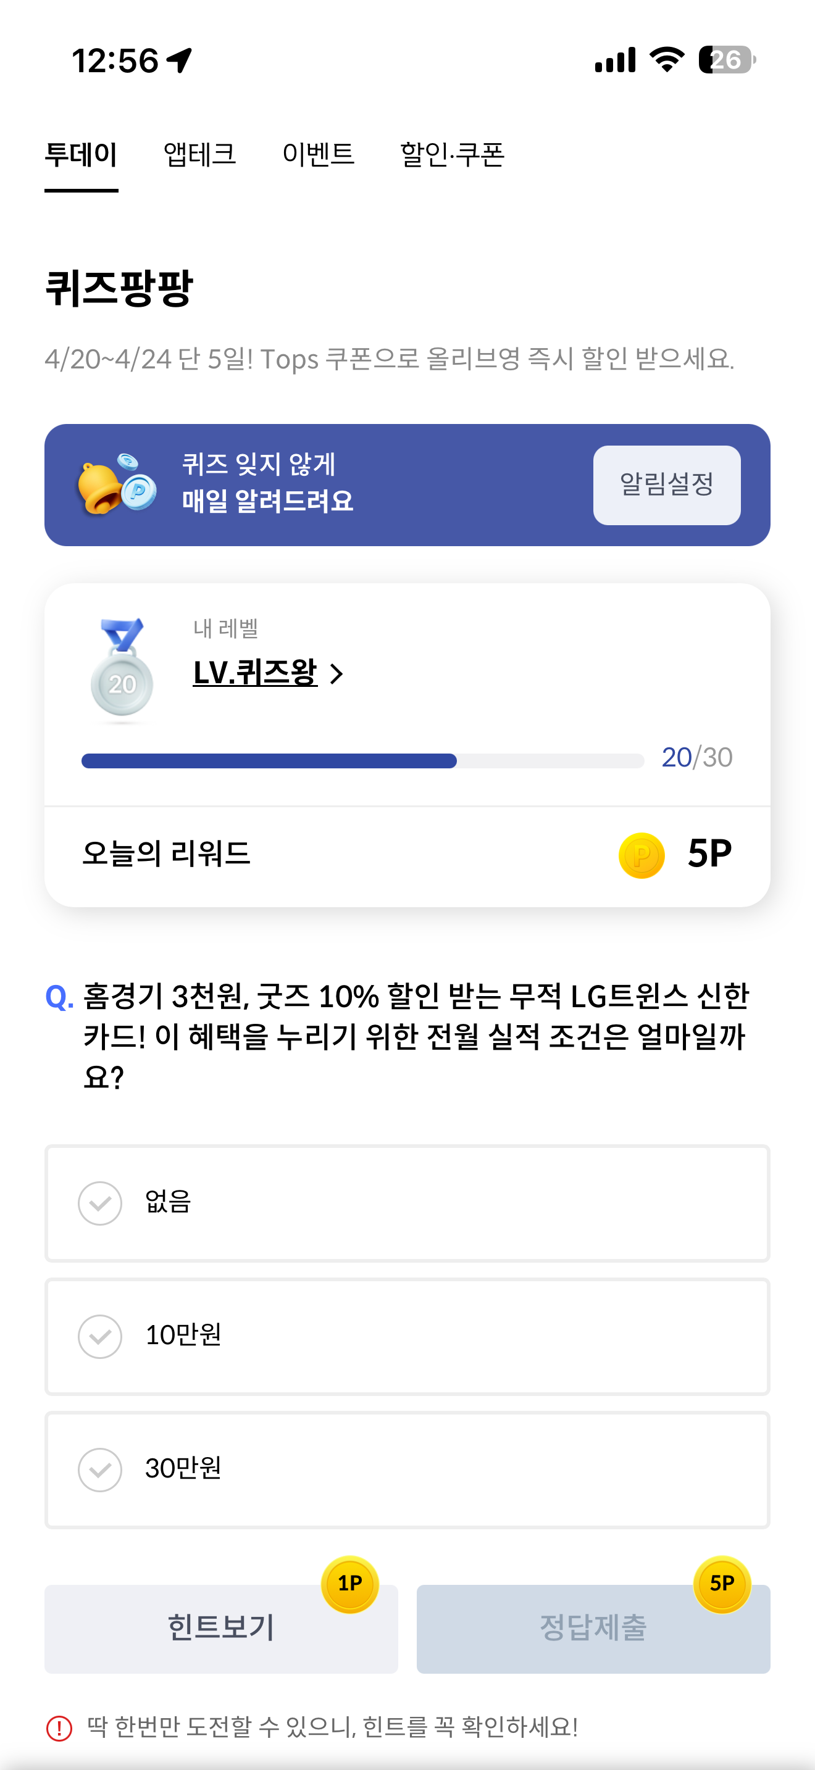Switch to the 앱테크 tab
Image resolution: width=815 pixels, height=1770 pixels.
point(199,154)
